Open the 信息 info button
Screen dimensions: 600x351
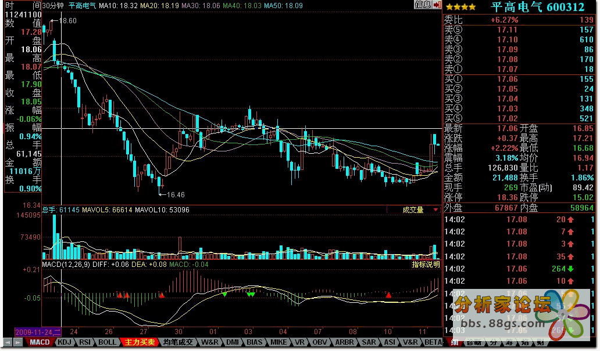tap(423, 5)
